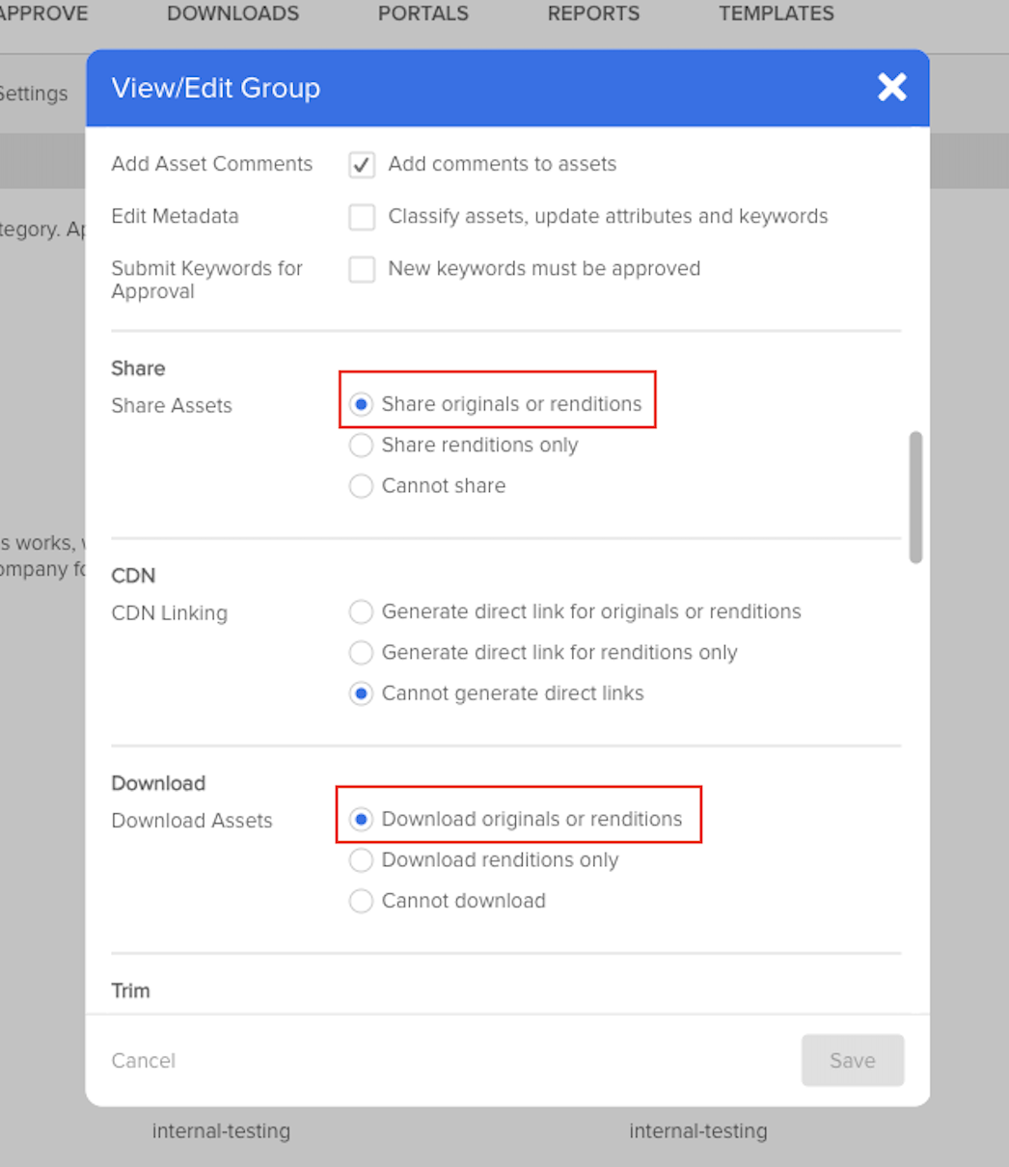1009x1167 pixels.
Task: Click the Edit Metadata label
Action: coord(175,216)
